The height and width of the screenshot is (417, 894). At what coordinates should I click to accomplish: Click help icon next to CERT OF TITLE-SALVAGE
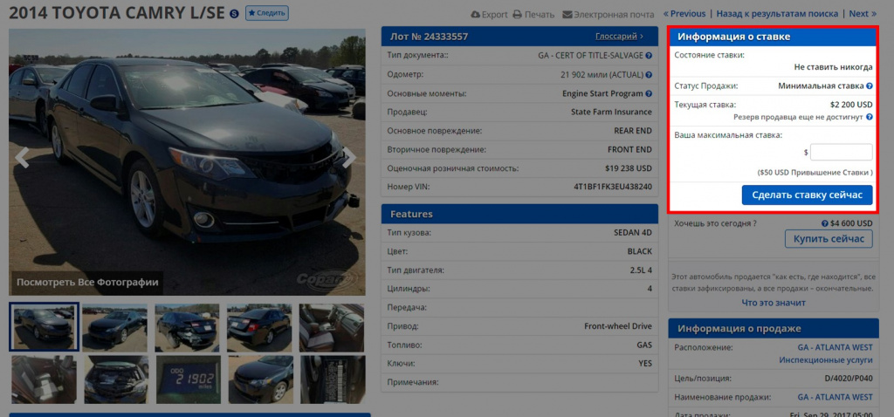click(x=649, y=56)
